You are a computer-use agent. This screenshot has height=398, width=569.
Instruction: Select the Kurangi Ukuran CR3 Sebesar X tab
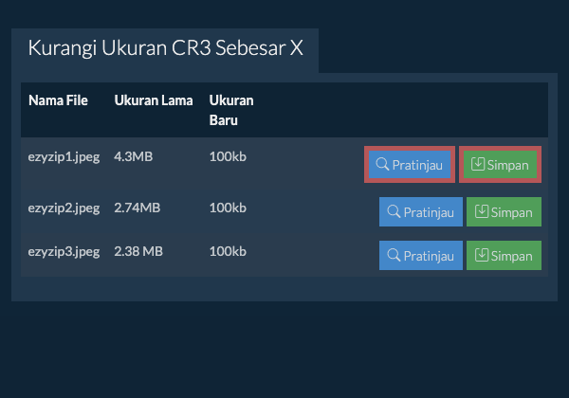pyautogui.click(x=165, y=48)
